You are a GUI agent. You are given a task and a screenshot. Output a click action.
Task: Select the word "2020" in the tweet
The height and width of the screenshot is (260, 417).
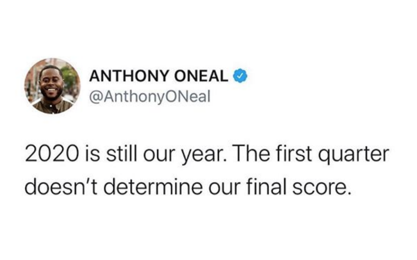tap(53, 155)
